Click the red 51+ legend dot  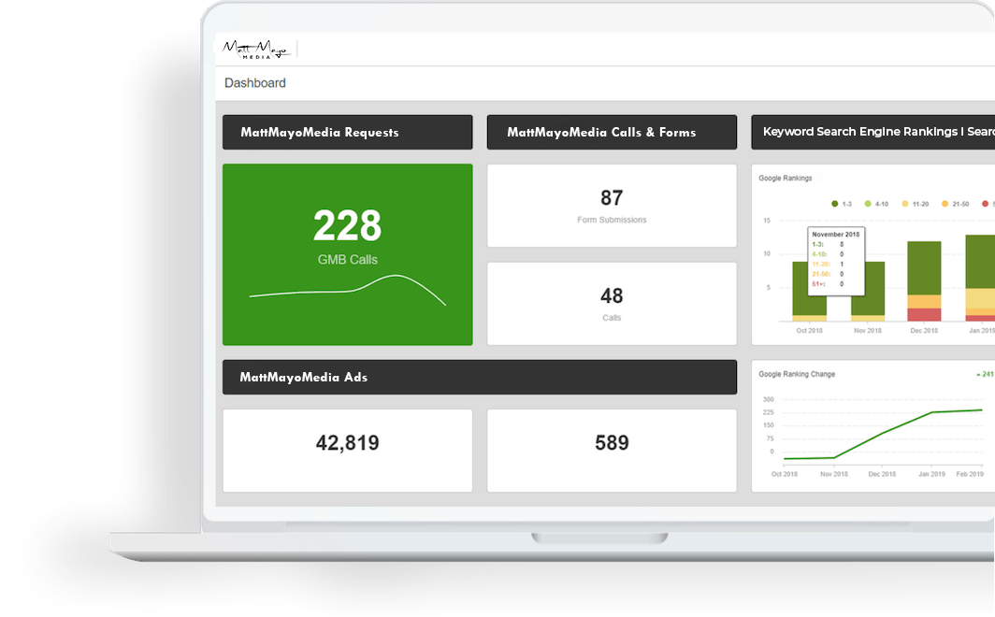[x=985, y=203]
